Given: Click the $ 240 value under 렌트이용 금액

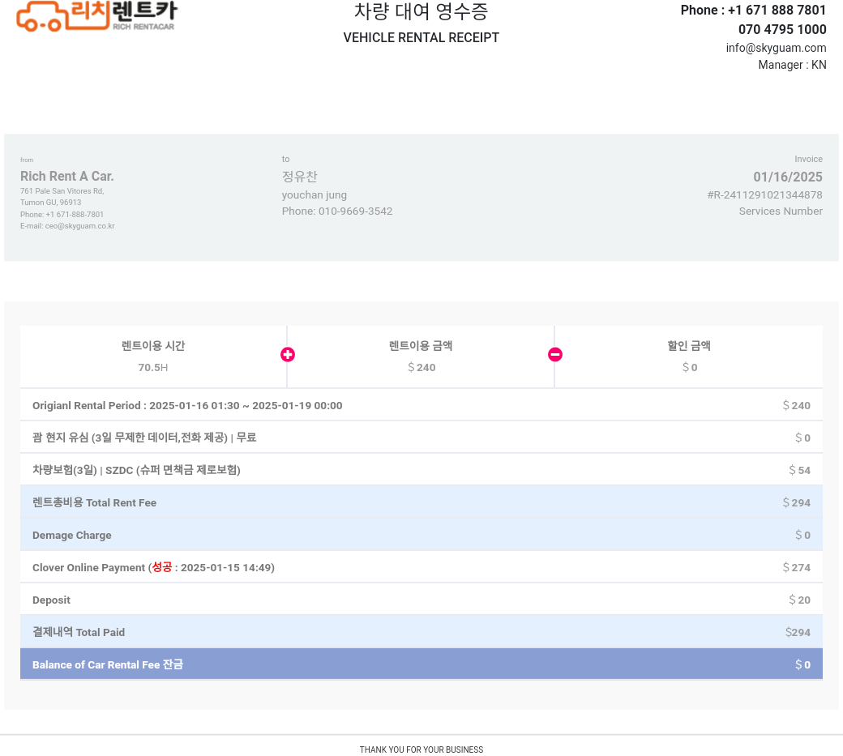Looking at the screenshot, I should 421,368.
